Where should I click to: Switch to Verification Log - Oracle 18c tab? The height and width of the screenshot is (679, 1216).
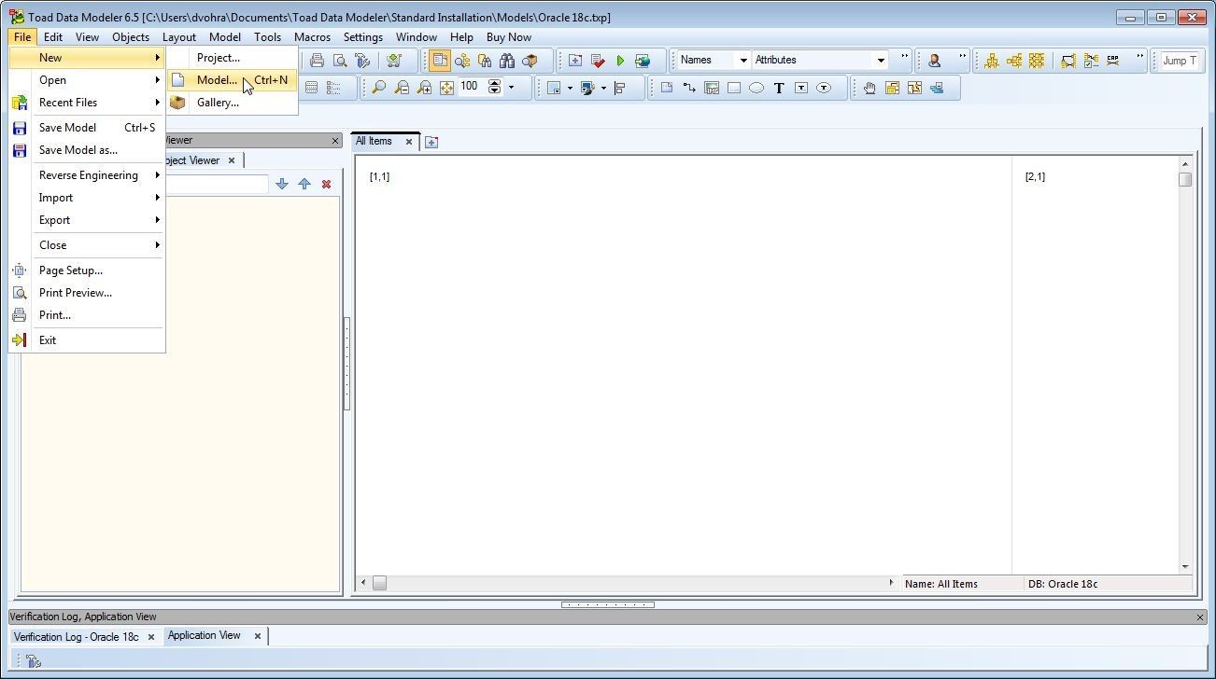[76, 637]
